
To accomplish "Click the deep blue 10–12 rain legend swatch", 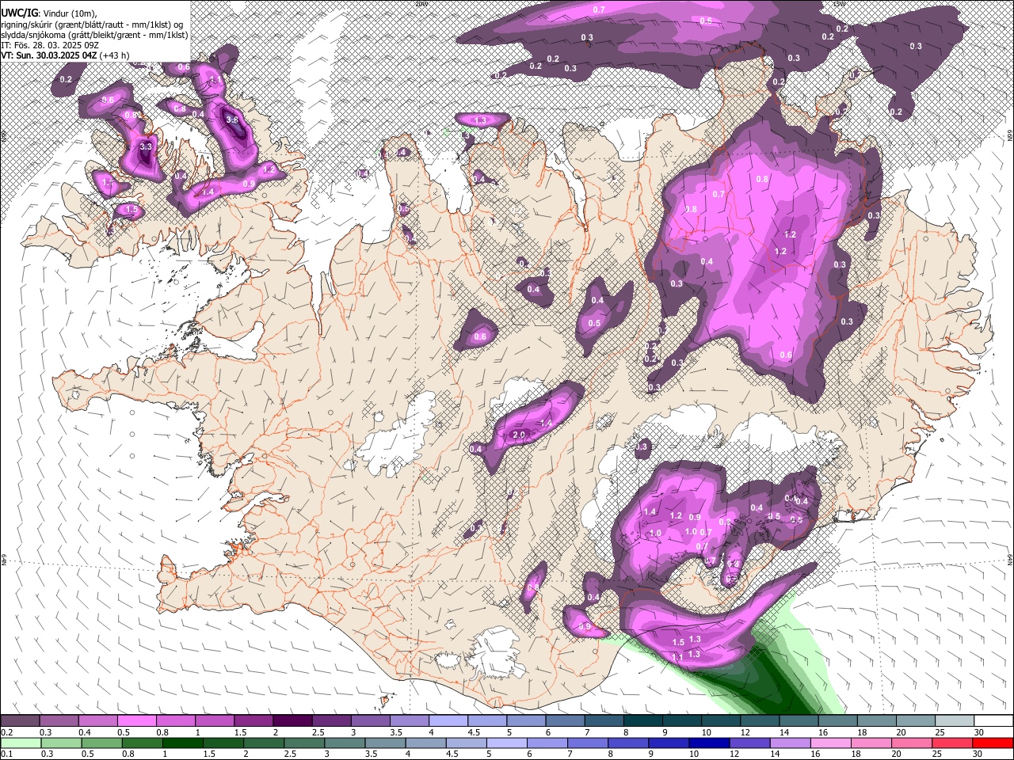I will click(x=710, y=743).
